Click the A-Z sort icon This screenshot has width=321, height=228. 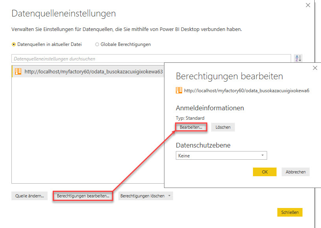298,58
